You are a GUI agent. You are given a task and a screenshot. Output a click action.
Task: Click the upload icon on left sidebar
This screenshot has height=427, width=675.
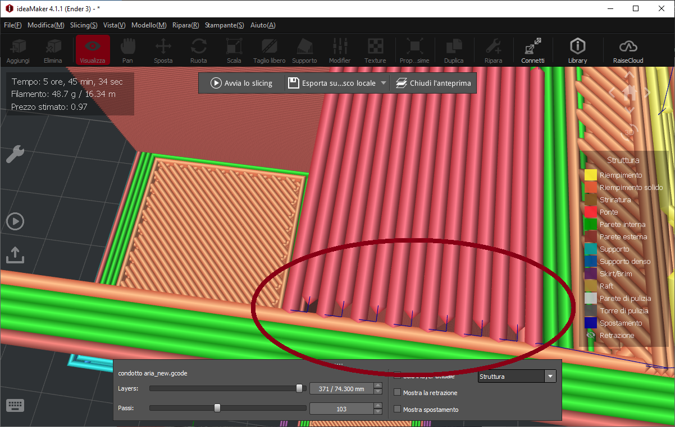click(15, 256)
